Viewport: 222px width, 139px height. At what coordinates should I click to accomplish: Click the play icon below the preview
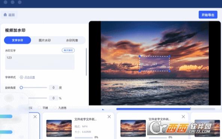pos(103,110)
